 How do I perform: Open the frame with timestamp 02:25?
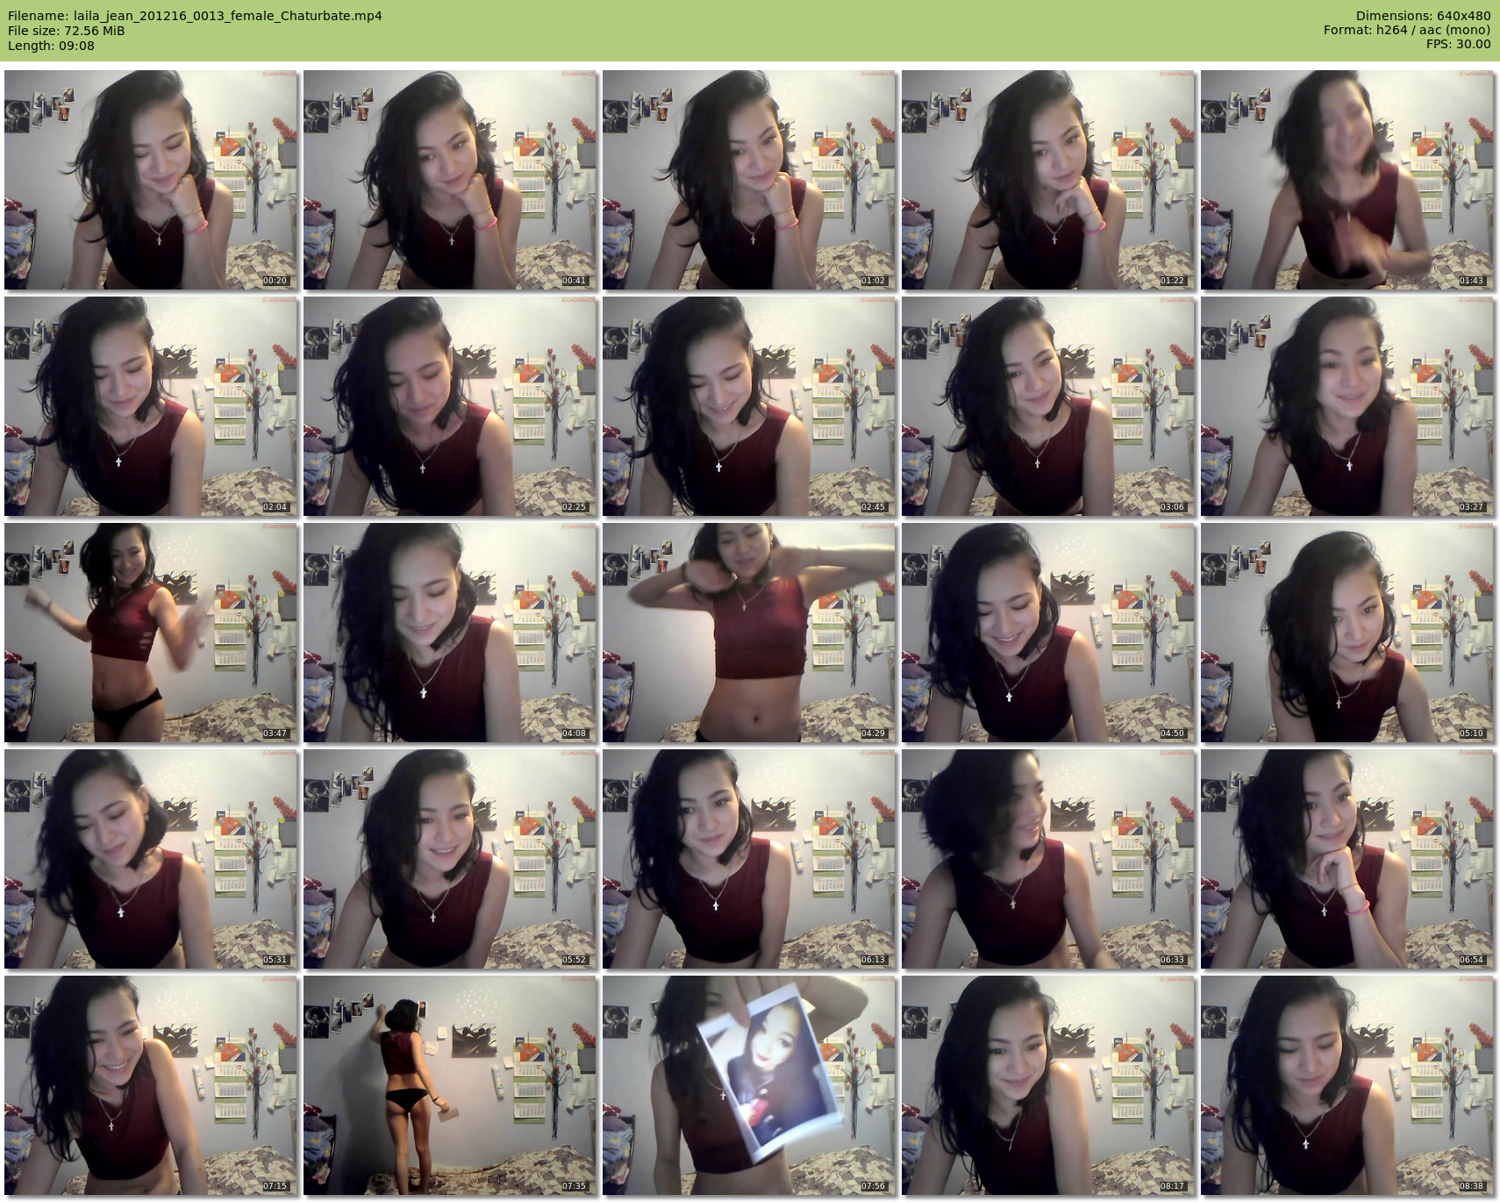click(x=450, y=406)
